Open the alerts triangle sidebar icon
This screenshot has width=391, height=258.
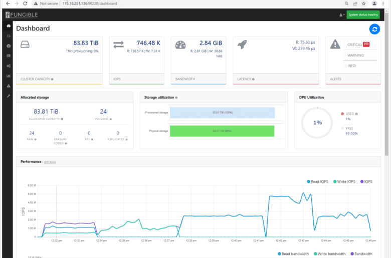(x=9, y=86)
